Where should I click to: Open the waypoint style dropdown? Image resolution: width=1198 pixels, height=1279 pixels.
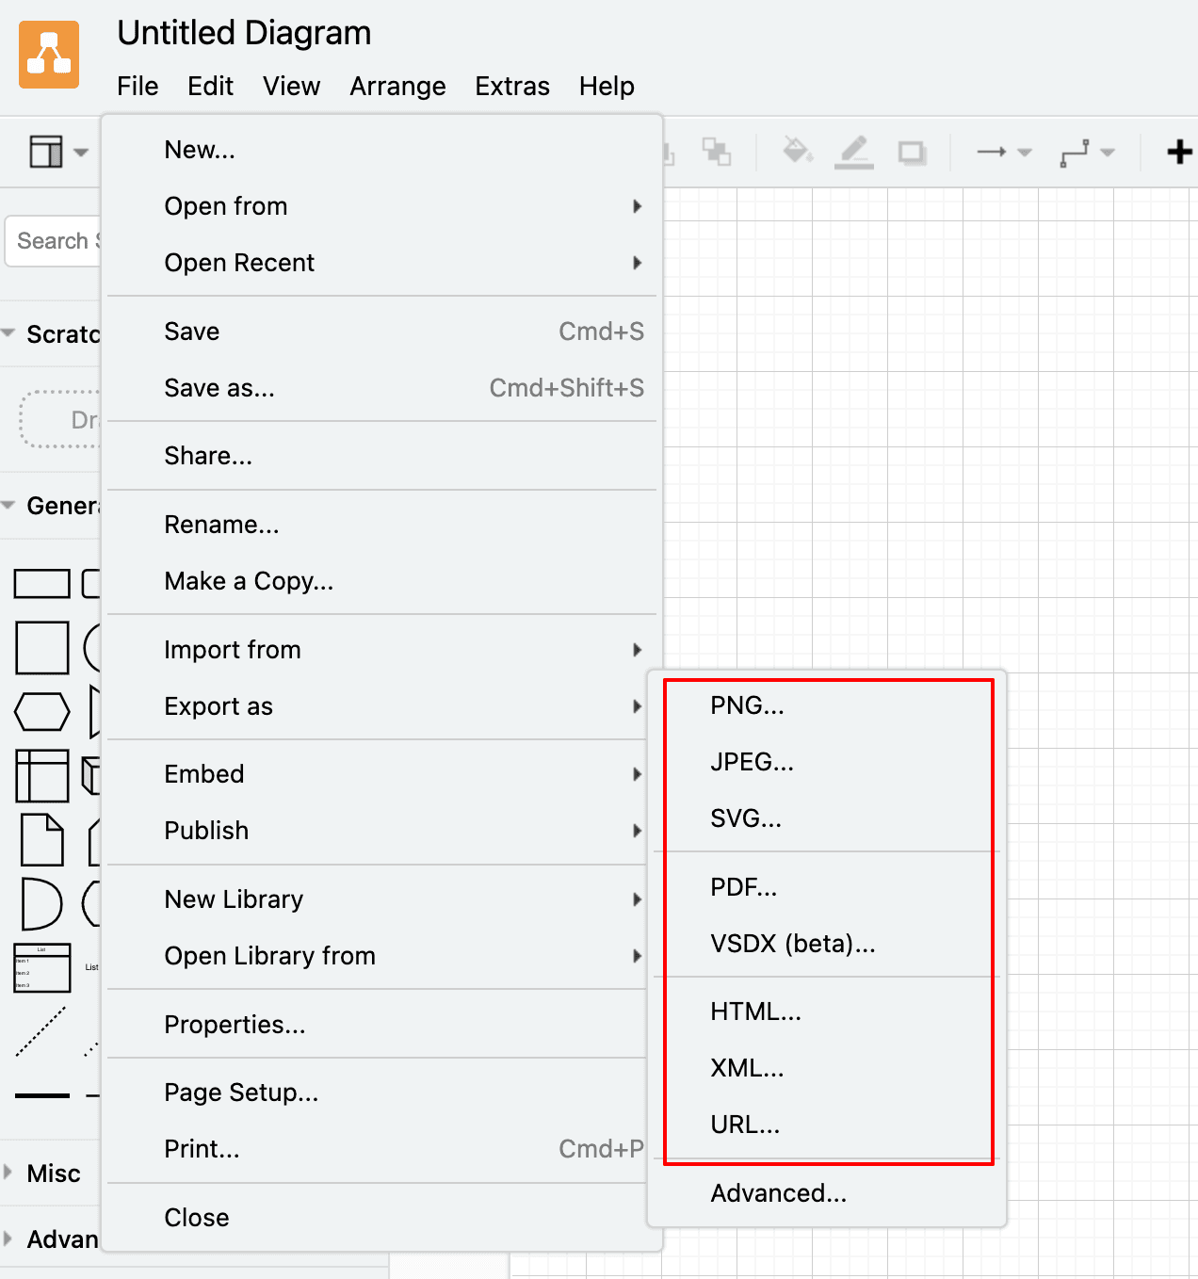[1108, 152]
